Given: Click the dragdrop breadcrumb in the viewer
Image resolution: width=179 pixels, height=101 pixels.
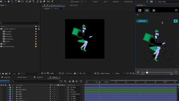Looking at the screenshot, I should (x=47, y=8).
